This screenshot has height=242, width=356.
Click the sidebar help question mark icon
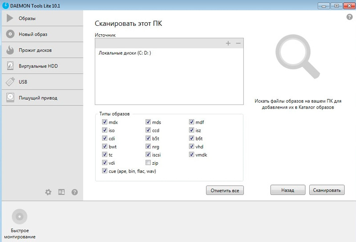tap(75, 192)
